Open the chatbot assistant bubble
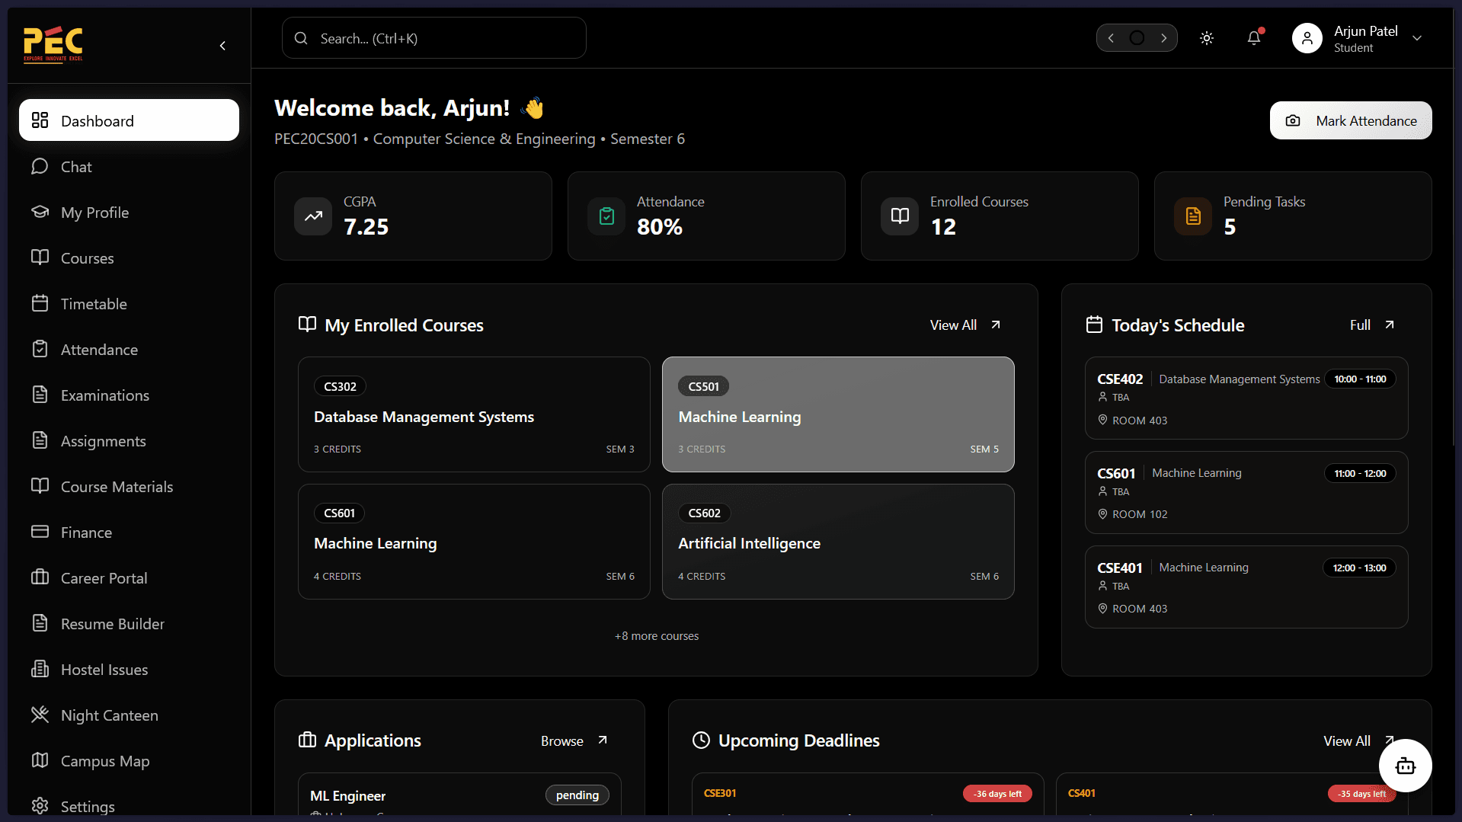Screen dimensions: 1462x822 point(1405,766)
